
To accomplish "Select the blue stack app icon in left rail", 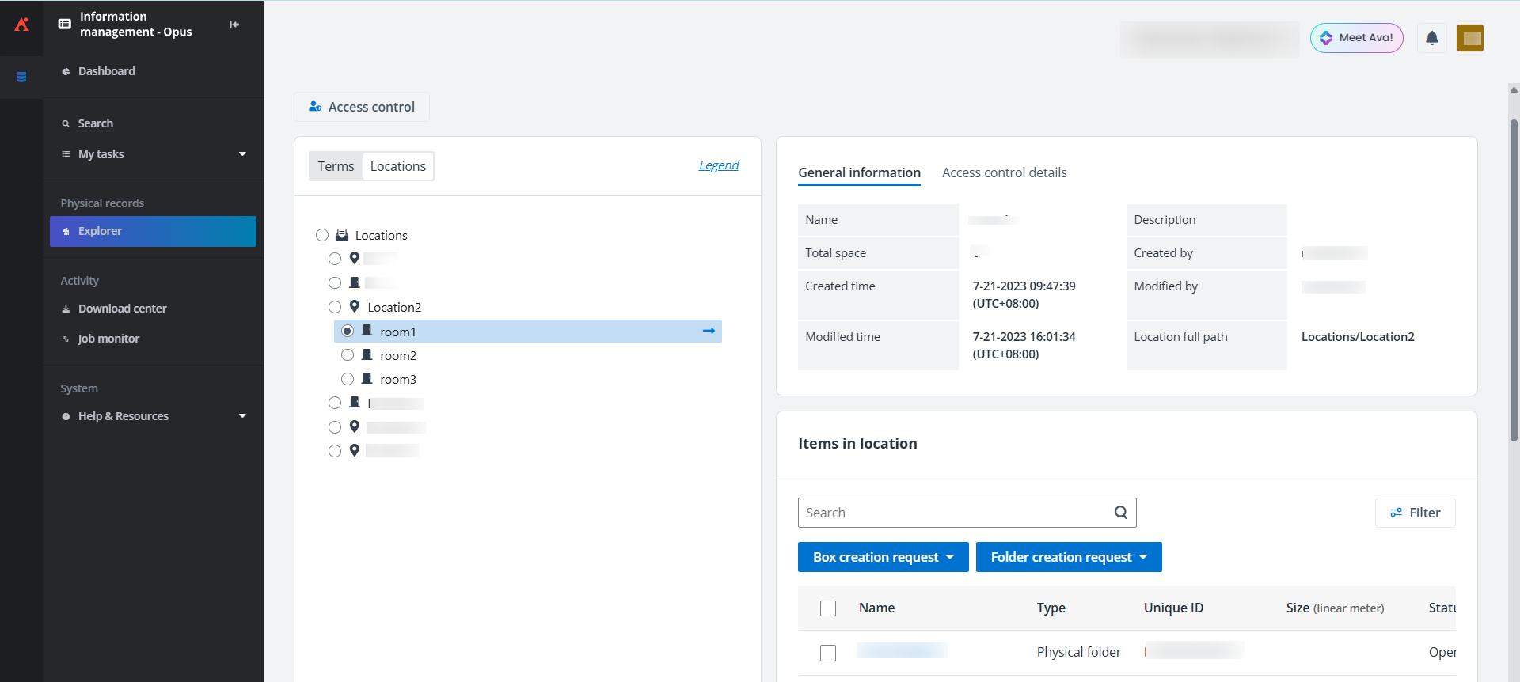I will [21, 77].
